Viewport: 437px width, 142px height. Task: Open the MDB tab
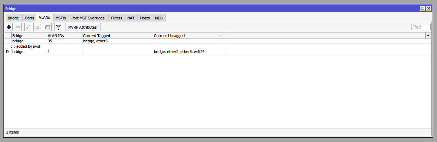(x=159, y=18)
